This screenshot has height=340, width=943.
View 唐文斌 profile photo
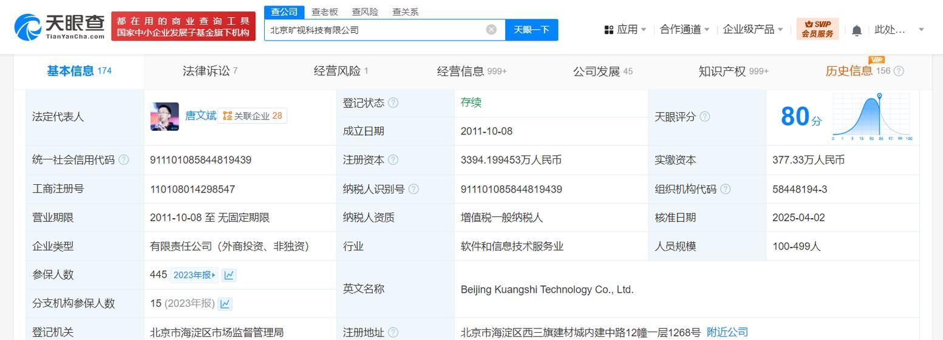(x=165, y=117)
